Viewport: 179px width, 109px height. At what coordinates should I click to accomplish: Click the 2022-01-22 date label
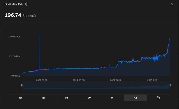[x=42, y=80]
